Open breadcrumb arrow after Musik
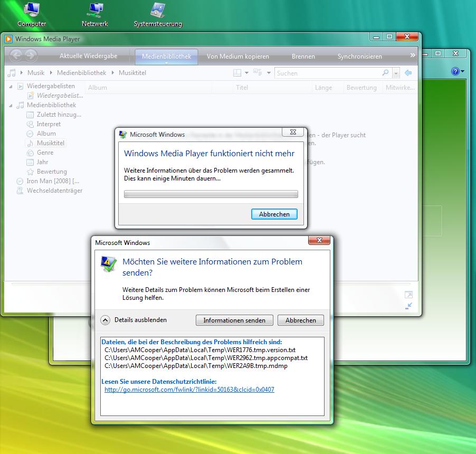Image resolution: width=476 pixels, height=454 pixels. 51,72
